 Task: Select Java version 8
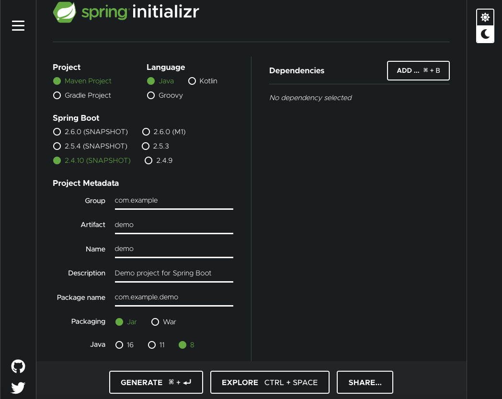click(186, 345)
